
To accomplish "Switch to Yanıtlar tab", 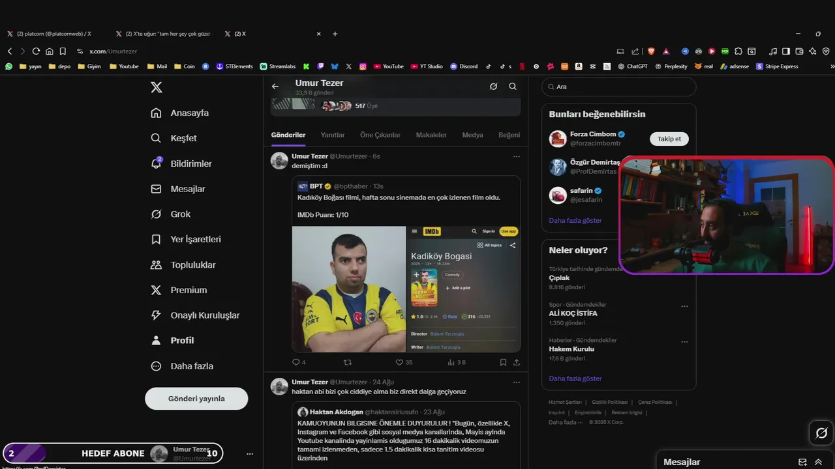I will click(333, 135).
